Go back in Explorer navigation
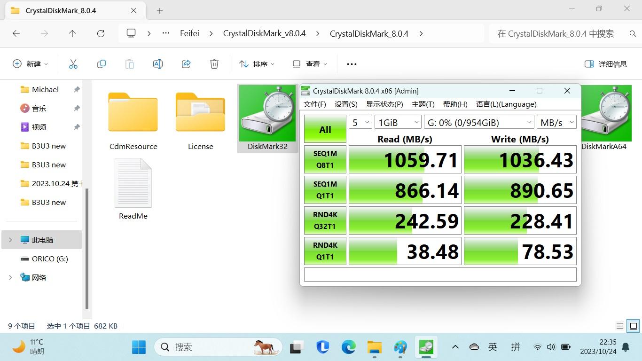 (x=16, y=33)
